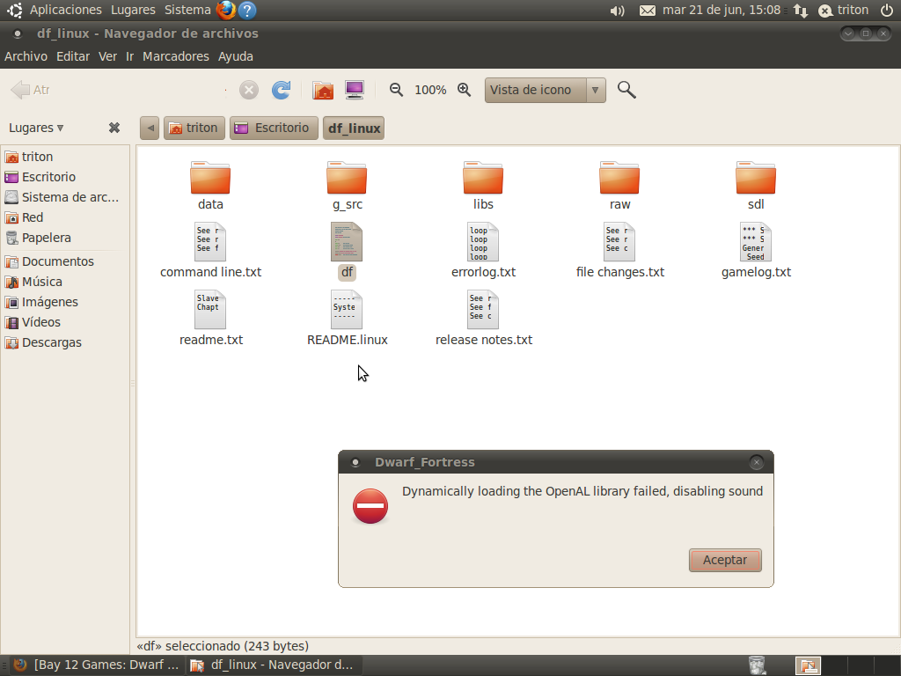Open the raw folder icon
The height and width of the screenshot is (676, 901).
click(619, 178)
